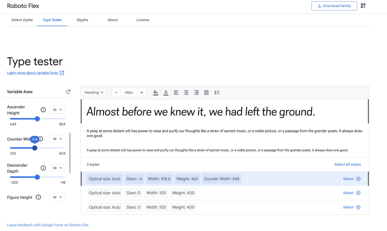The height and width of the screenshot is (231, 387).
Task: Apply justified text alignment
Action: [x=206, y=92]
